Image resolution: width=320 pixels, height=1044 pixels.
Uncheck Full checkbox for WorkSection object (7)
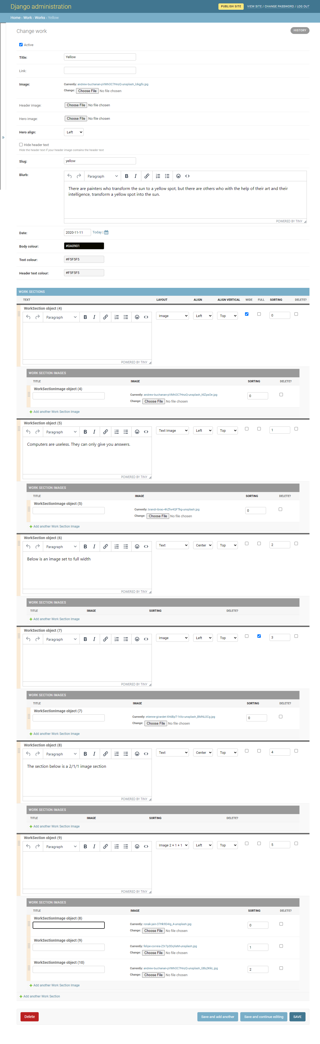259,636
